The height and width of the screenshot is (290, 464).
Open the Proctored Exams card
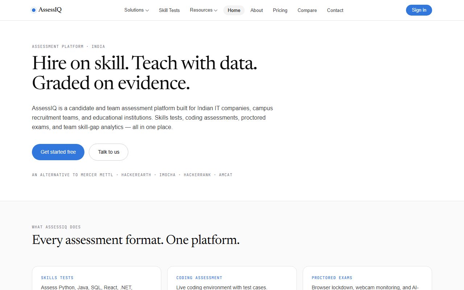pos(367,278)
